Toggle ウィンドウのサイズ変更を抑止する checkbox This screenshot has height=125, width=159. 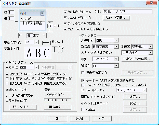point(65,29)
